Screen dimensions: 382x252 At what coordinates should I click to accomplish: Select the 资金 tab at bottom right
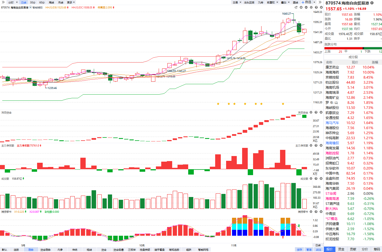341,249
